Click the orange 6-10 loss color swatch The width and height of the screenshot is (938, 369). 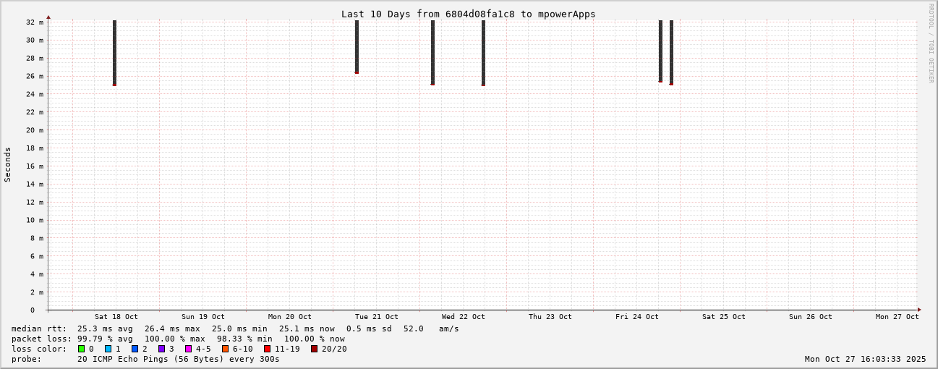[225, 349]
